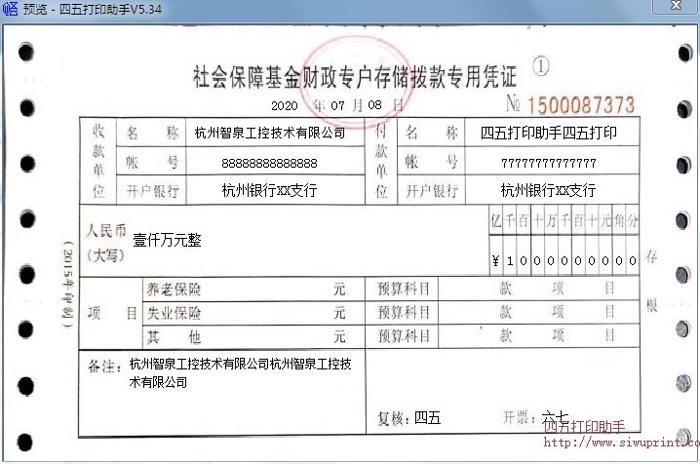Click the reviewer name after 复核
The height and width of the screenshot is (464, 700).
tap(427, 418)
